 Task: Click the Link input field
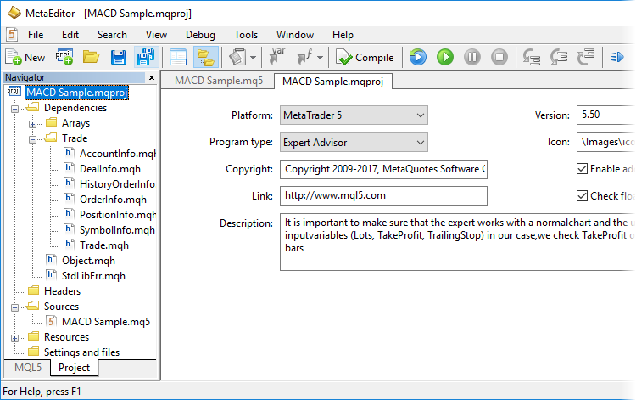point(383,196)
